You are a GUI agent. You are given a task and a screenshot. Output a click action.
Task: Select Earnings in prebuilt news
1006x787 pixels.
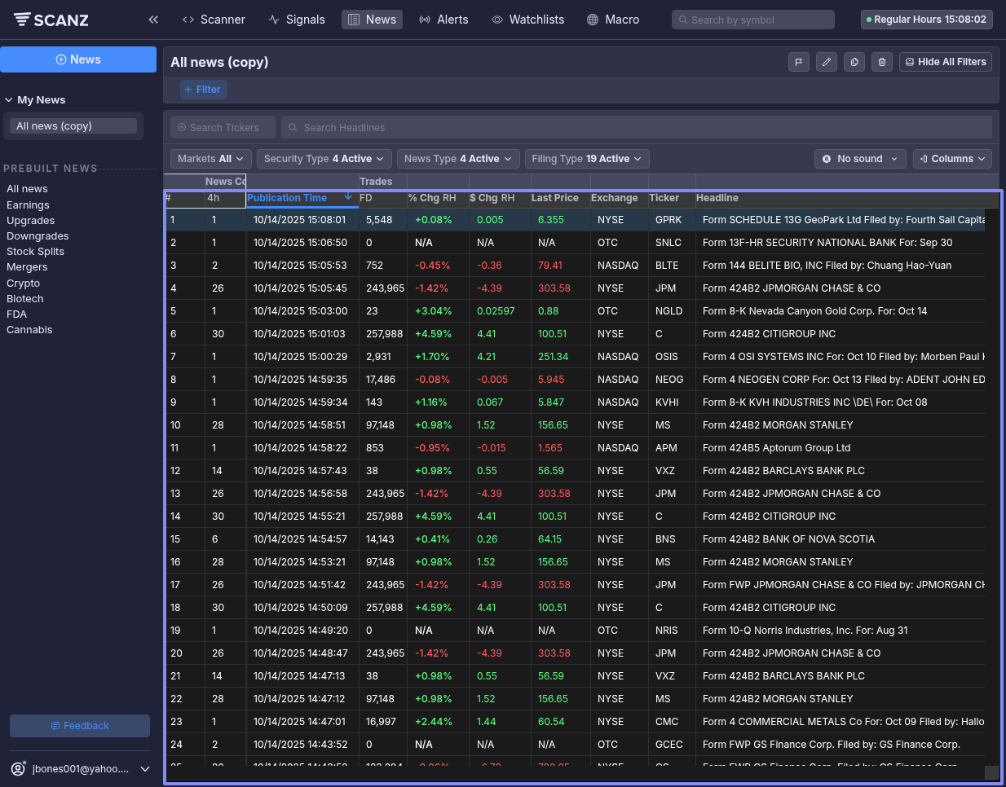[28, 205]
